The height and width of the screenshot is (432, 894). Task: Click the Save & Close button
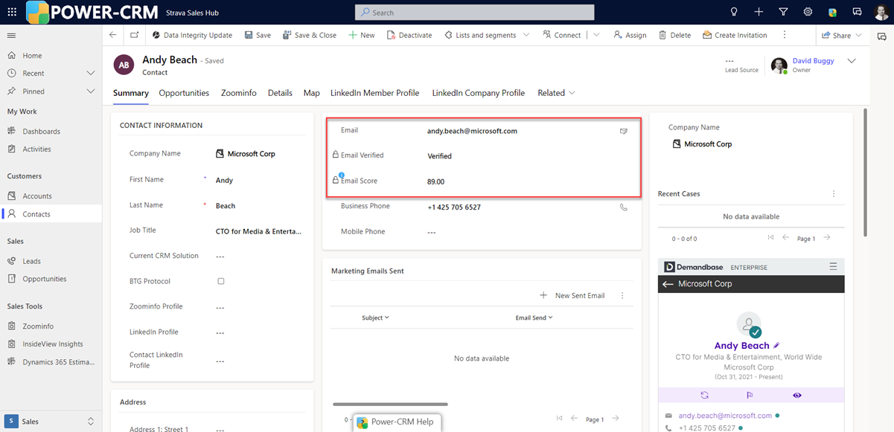(x=310, y=35)
